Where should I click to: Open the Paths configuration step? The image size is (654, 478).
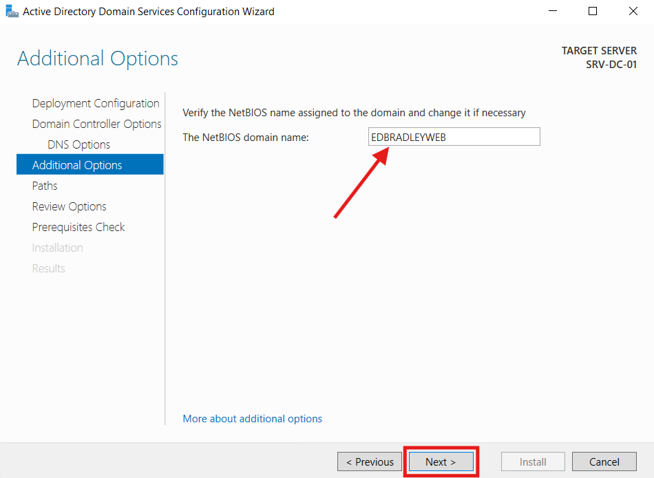pyautogui.click(x=44, y=186)
